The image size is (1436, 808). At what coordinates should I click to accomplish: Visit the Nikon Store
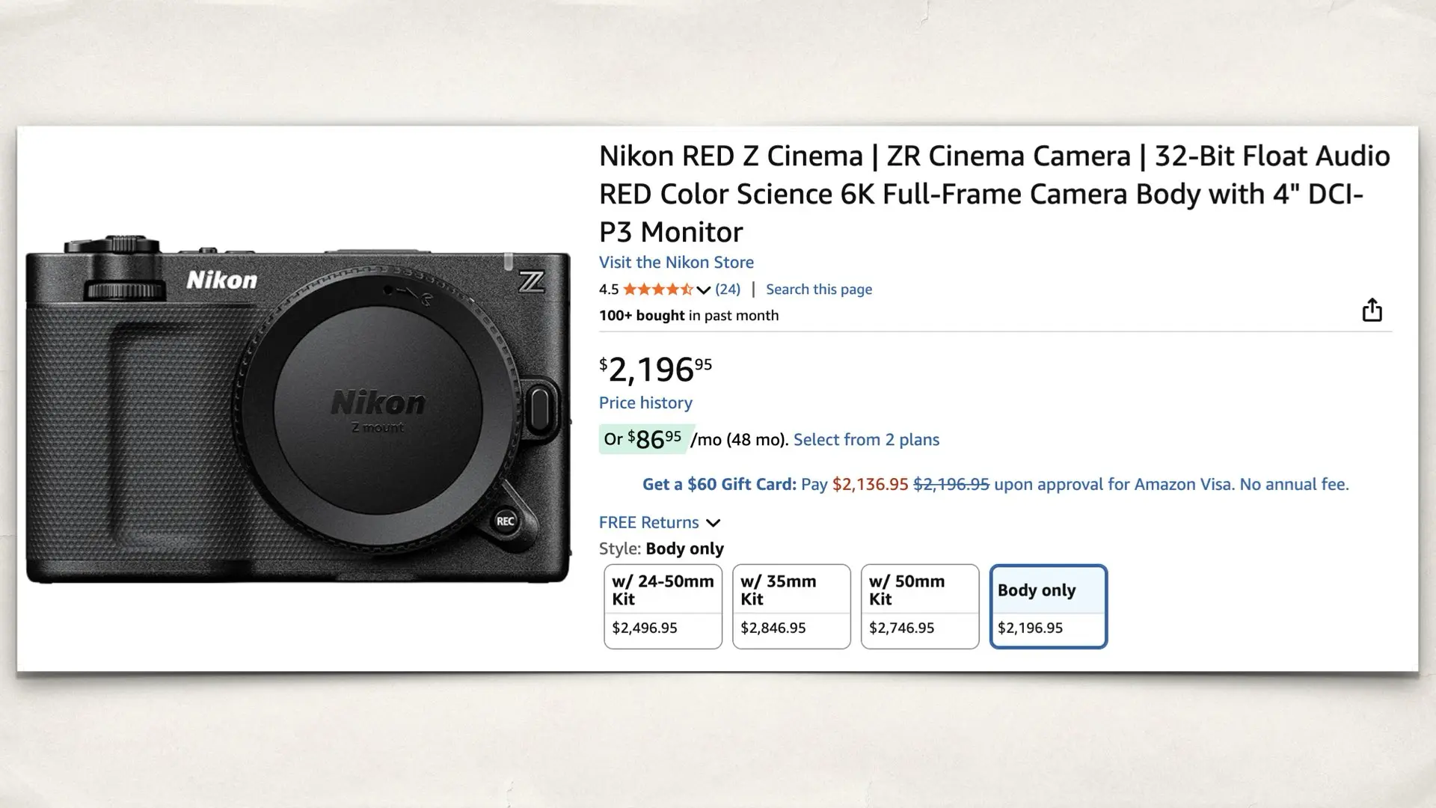click(x=675, y=262)
